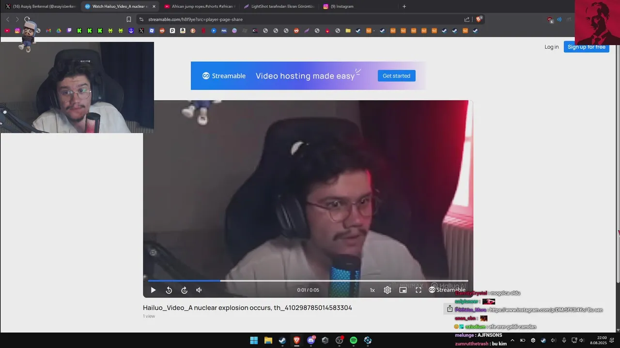Click the share icon beside video title

449,308
